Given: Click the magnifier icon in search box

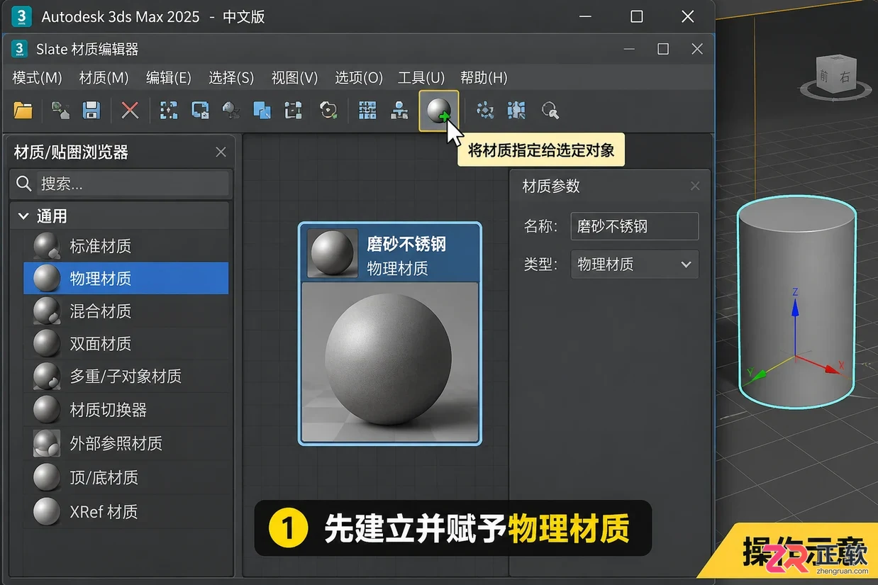Looking at the screenshot, I should (23, 184).
